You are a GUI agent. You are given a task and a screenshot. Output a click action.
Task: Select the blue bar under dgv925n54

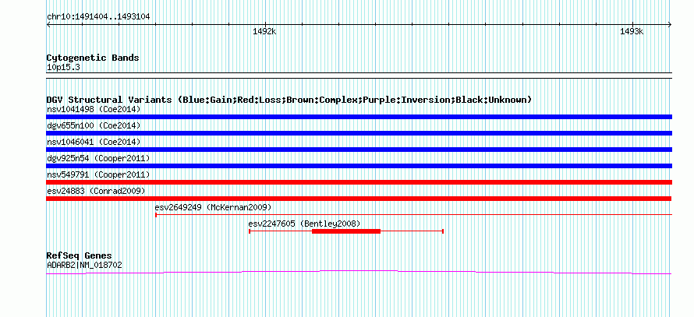click(x=359, y=166)
